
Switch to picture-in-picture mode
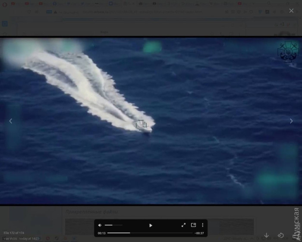coord(193,225)
